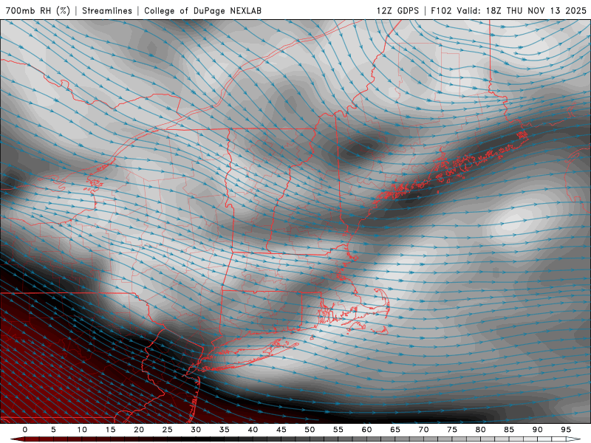Click the '700mb RH (%)' title text

click(x=38, y=10)
